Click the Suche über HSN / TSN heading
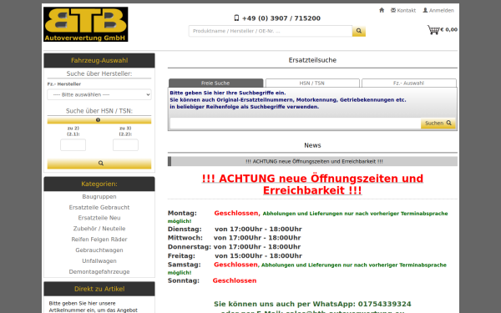Image resolution: width=501 pixels, height=313 pixels. pyautogui.click(x=99, y=111)
